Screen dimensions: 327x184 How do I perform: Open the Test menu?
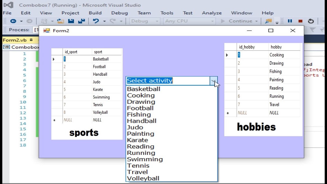pos(188,13)
